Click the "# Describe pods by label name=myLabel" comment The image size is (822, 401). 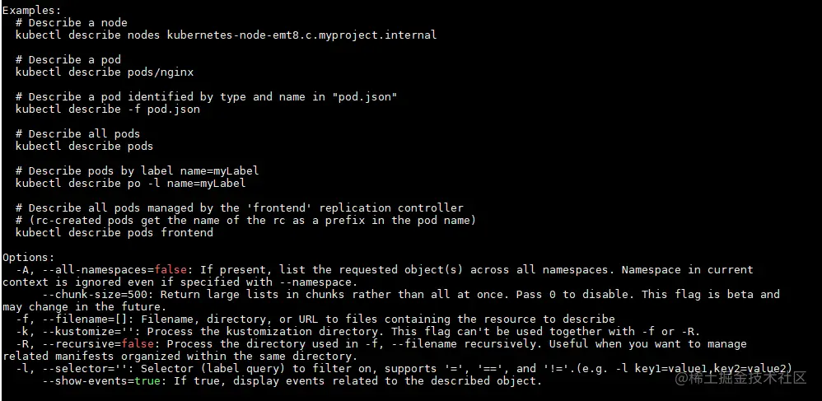pos(138,170)
